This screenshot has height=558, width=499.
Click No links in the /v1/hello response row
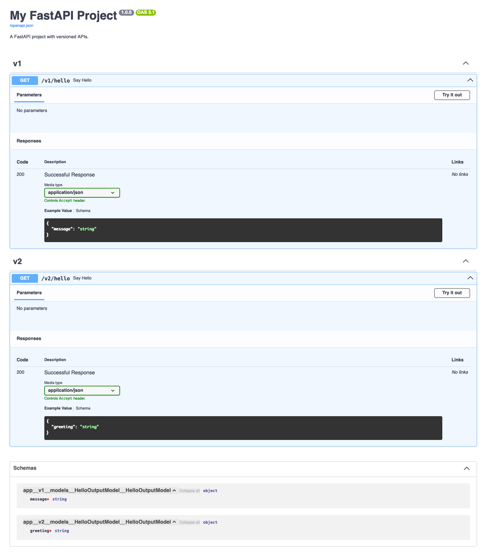460,174
